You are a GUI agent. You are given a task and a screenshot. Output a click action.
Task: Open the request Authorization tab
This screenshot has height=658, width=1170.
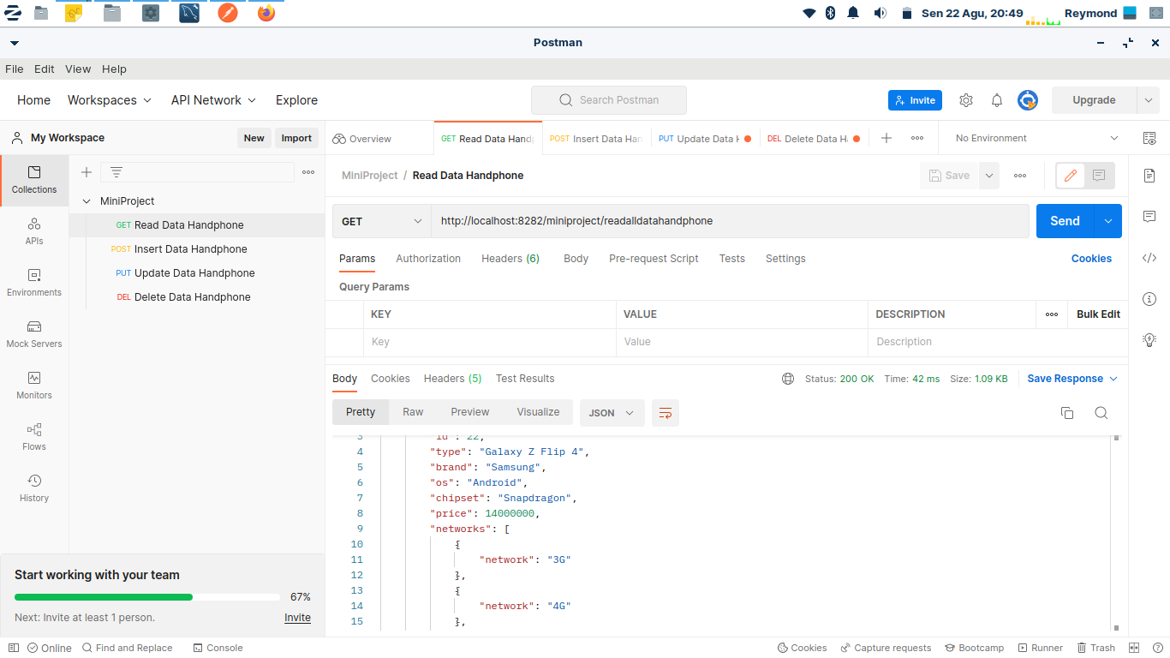click(428, 258)
